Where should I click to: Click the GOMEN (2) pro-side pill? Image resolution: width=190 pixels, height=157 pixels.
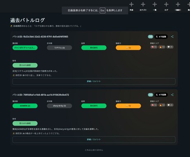pos(25,106)
